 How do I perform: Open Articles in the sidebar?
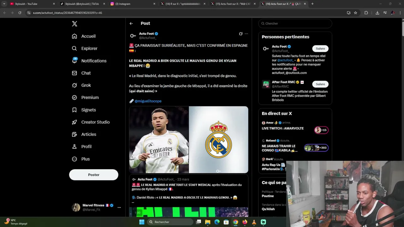point(84,134)
